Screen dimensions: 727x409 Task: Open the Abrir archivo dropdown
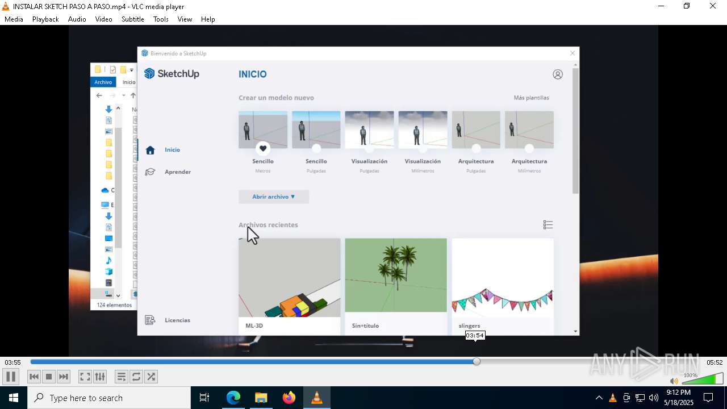274,197
